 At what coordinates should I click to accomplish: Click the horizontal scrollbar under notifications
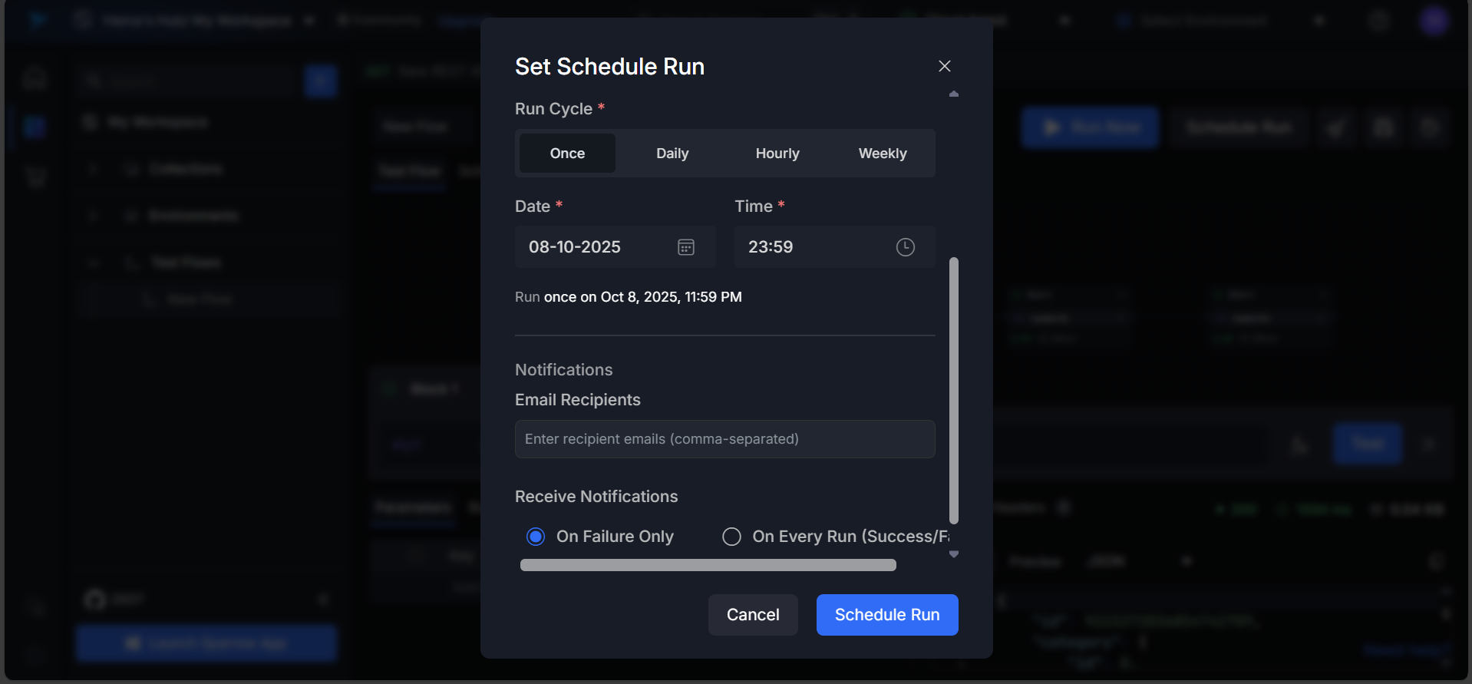coord(708,566)
